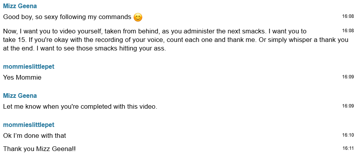Open Mizz Geena's profile from the top message

point(20,6)
